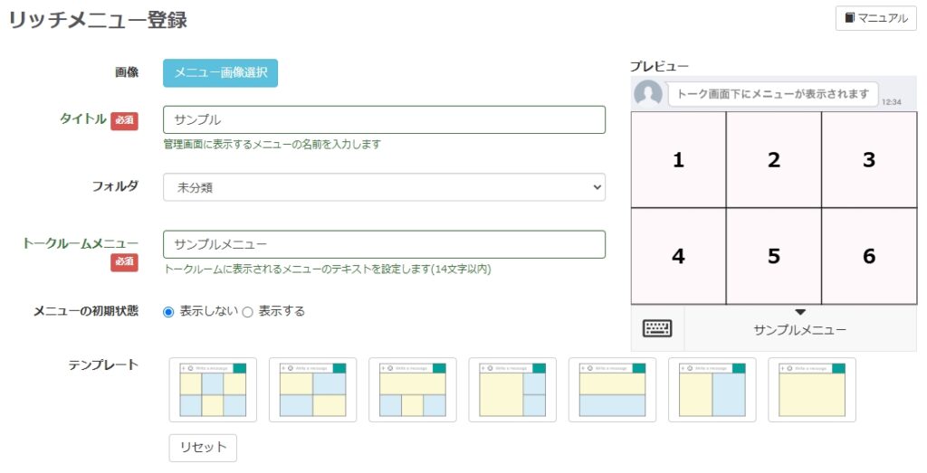
Task: Click preview area number 1
Action: [x=678, y=160]
